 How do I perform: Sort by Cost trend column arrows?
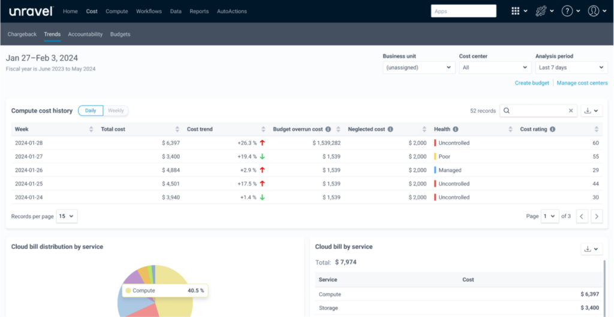coord(264,129)
